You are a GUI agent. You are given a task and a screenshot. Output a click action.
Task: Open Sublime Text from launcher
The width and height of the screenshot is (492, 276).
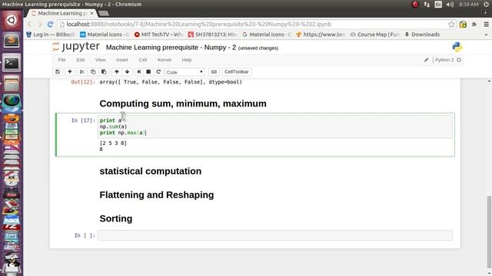(12, 41)
